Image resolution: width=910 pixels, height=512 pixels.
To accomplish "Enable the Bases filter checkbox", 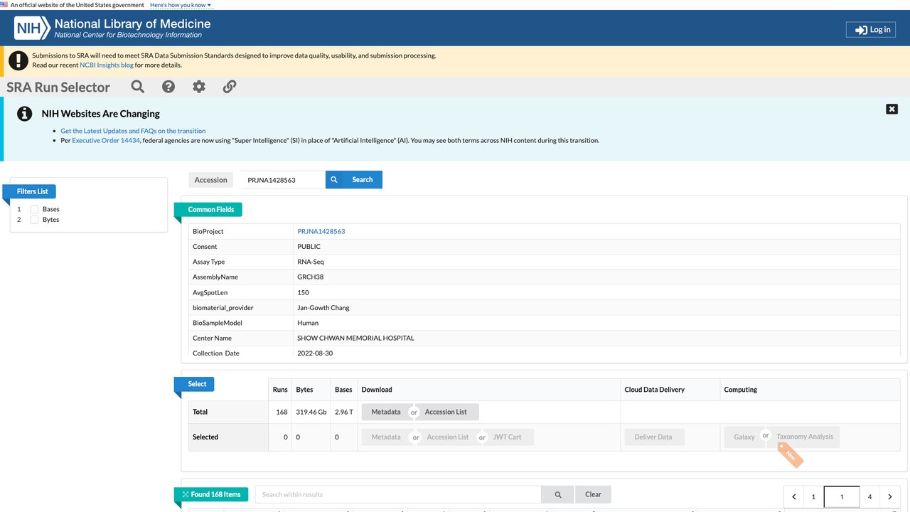I will click(34, 209).
